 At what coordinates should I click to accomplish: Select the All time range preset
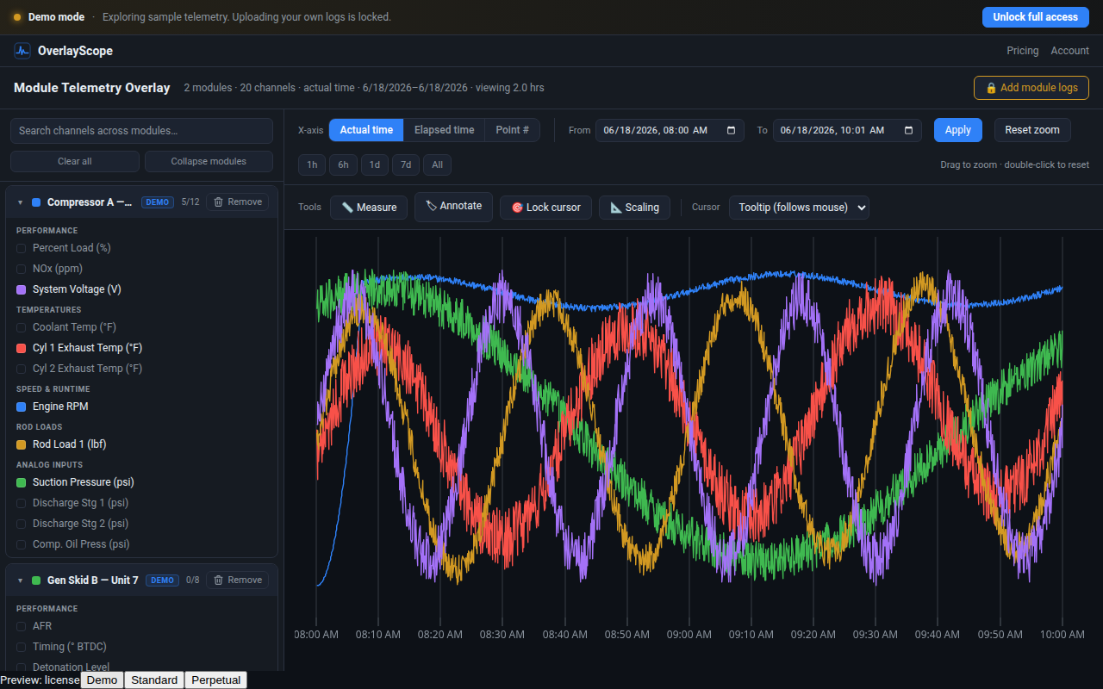click(438, 164)
